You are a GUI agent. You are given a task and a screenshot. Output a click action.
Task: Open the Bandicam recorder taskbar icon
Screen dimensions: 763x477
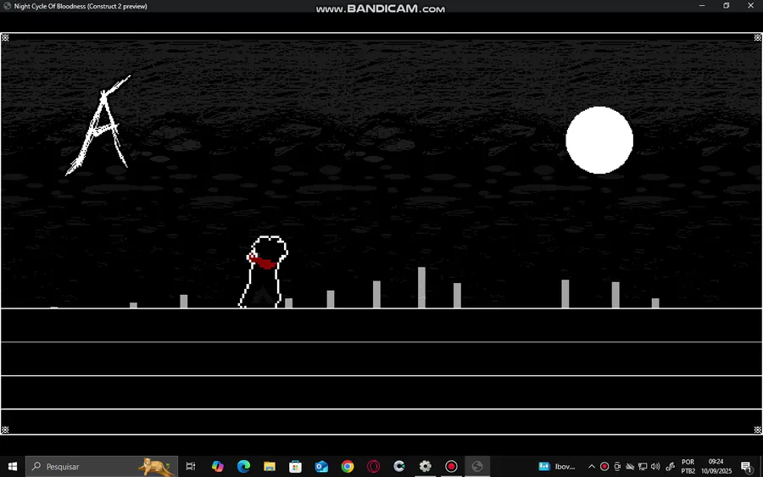[451, 466]
